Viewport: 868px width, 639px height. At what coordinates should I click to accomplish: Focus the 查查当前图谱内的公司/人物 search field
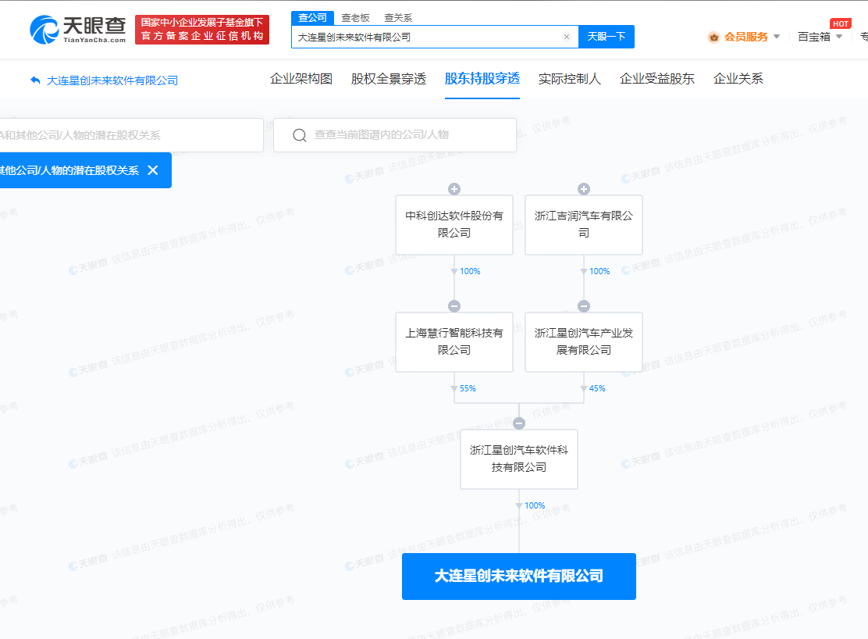(395, 135)
